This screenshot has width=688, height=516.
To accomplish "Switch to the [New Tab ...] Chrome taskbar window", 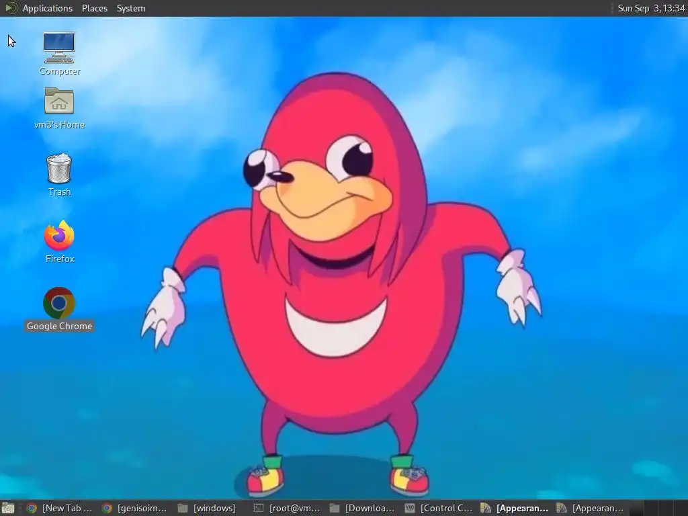I will click(x=60, y=508).
